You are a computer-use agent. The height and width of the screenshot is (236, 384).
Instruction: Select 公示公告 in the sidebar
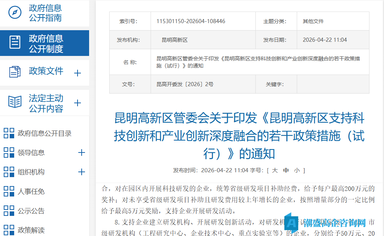35,211
